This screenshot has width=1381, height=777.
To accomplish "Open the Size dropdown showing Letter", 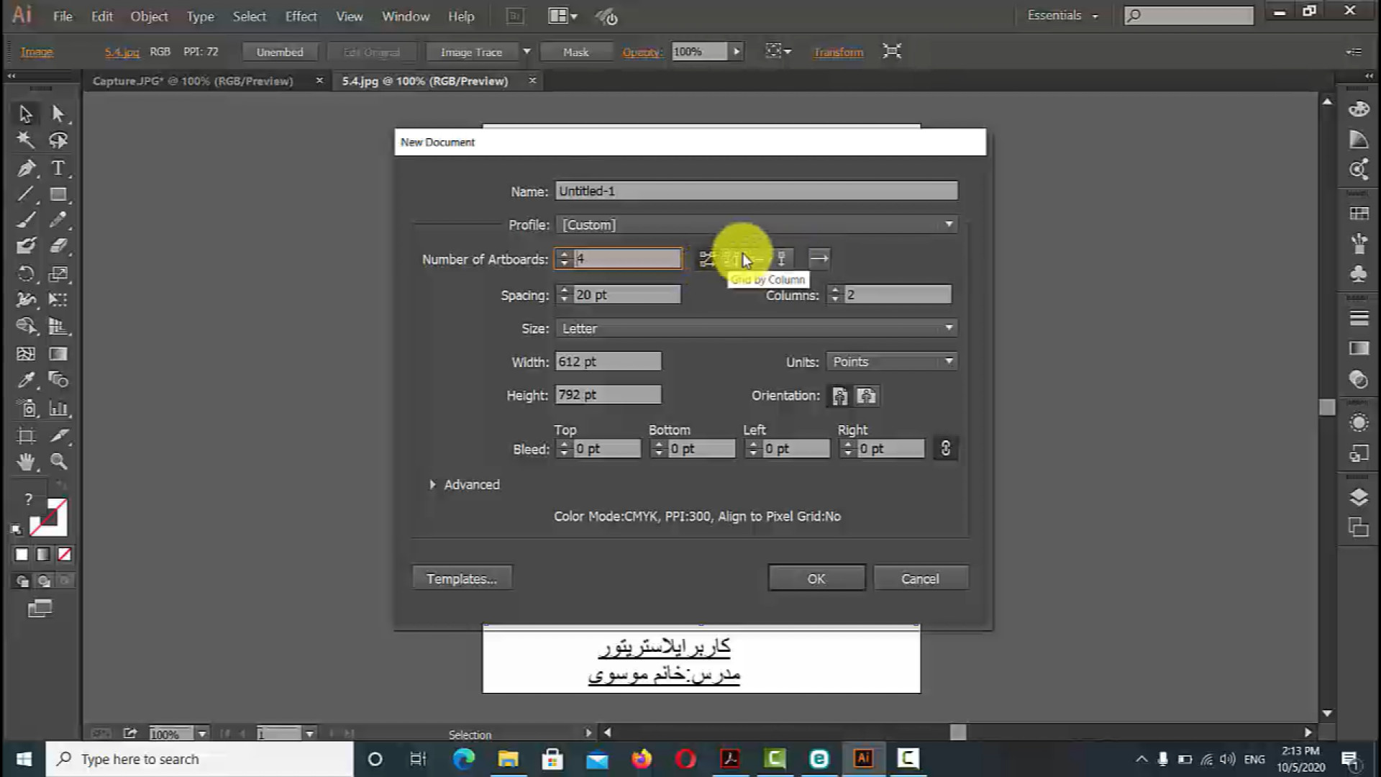I will point(756,328).
